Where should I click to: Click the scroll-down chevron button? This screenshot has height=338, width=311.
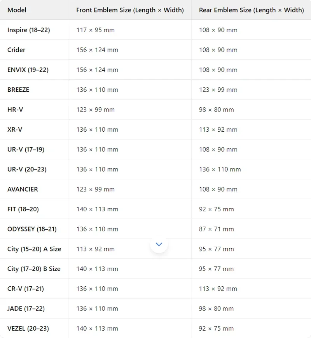pyautogui.click(x=159, y=244)
